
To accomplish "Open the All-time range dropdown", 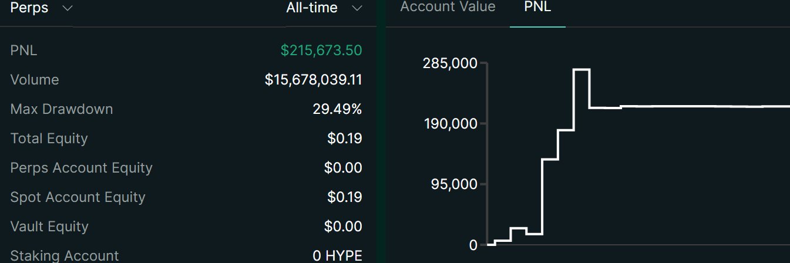I will [x=312, y=8].
